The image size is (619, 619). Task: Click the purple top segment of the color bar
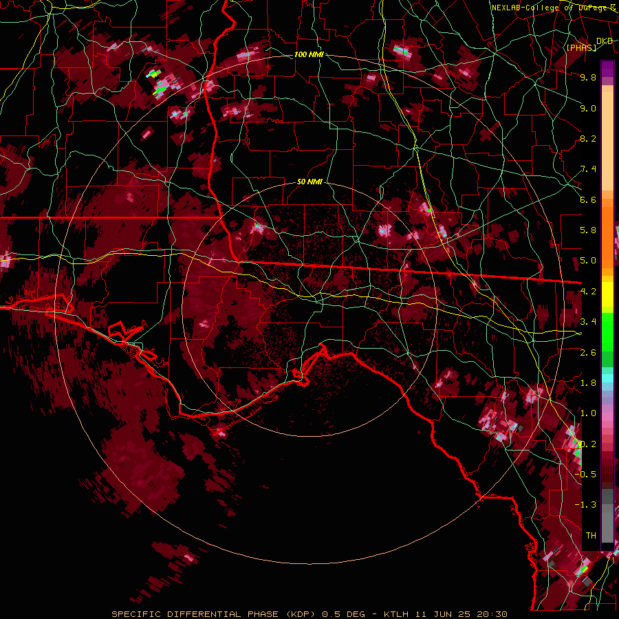pyautogui.click(x=607, y=69)
